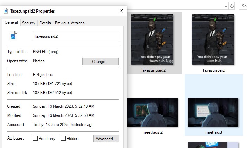Open the Advanced... attributes dialog

pyautogui.click(x=106, y=139)
